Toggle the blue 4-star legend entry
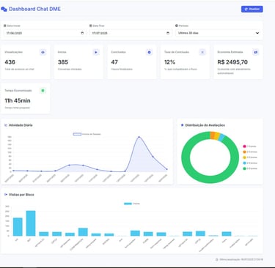Screen dimensions: 275x268 click(x=250, y=163)
